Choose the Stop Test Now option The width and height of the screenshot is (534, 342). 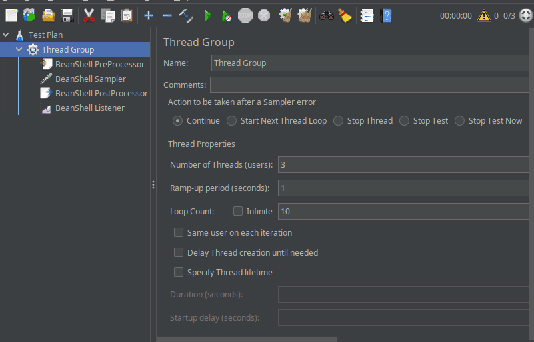tap(459, 120)
